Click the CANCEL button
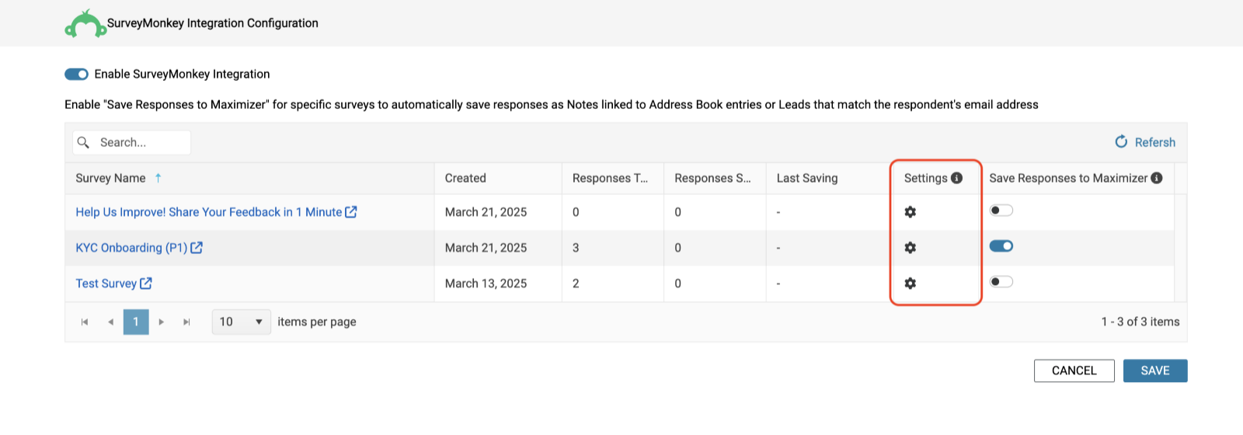Image resolution: width=1243 pixels, height=435 pixels. [1074, 371]
